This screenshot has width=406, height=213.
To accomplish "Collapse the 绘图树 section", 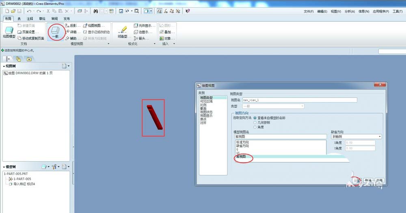I will pos(4,66).
